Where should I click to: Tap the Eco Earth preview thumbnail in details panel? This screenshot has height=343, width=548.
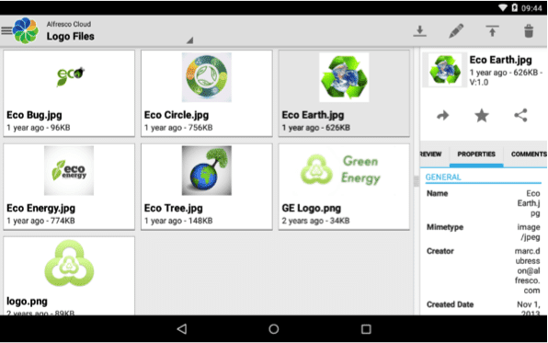[x=444, y=70]
